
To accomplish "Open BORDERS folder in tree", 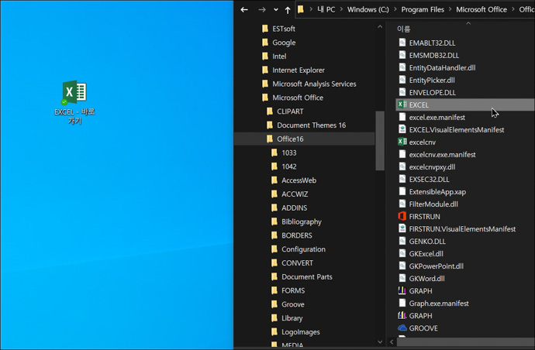I will [296, 235].
